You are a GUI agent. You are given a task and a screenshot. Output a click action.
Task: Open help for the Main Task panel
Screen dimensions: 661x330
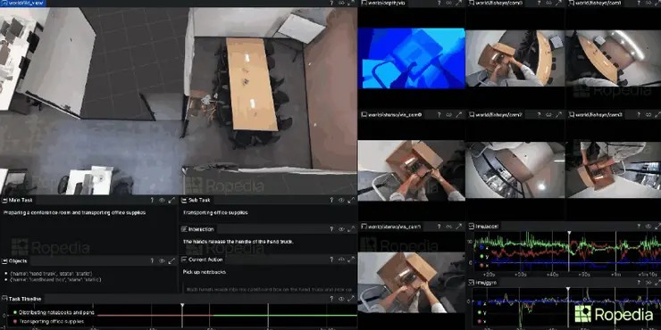click(152, 201)
